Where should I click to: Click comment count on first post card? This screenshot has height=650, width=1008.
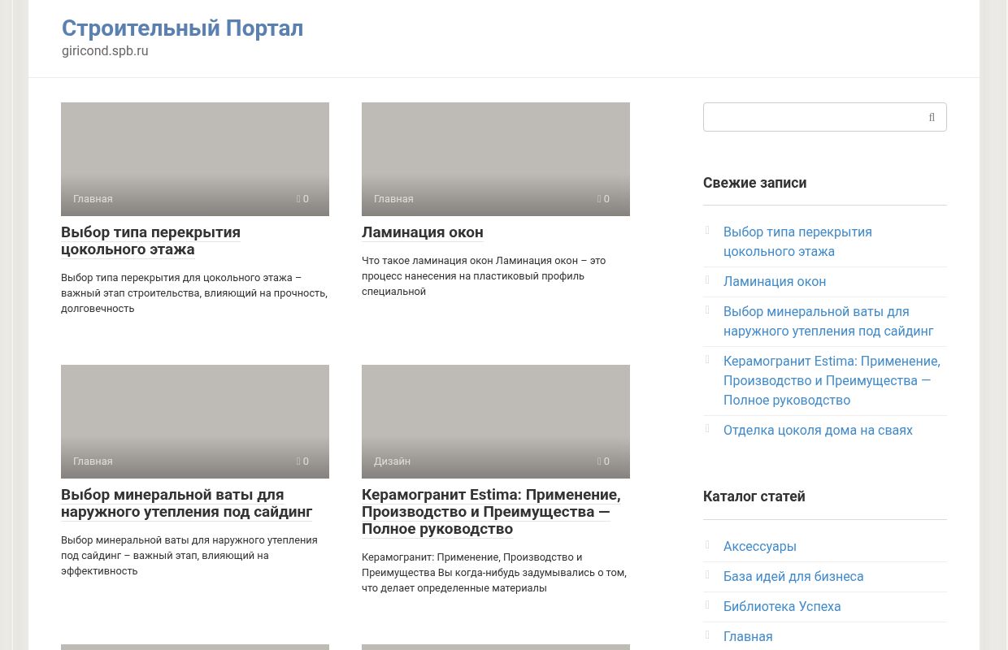pyautogui.click(x=302, y=199)
